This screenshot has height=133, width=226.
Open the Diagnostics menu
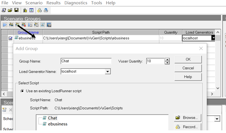[76, 3]
